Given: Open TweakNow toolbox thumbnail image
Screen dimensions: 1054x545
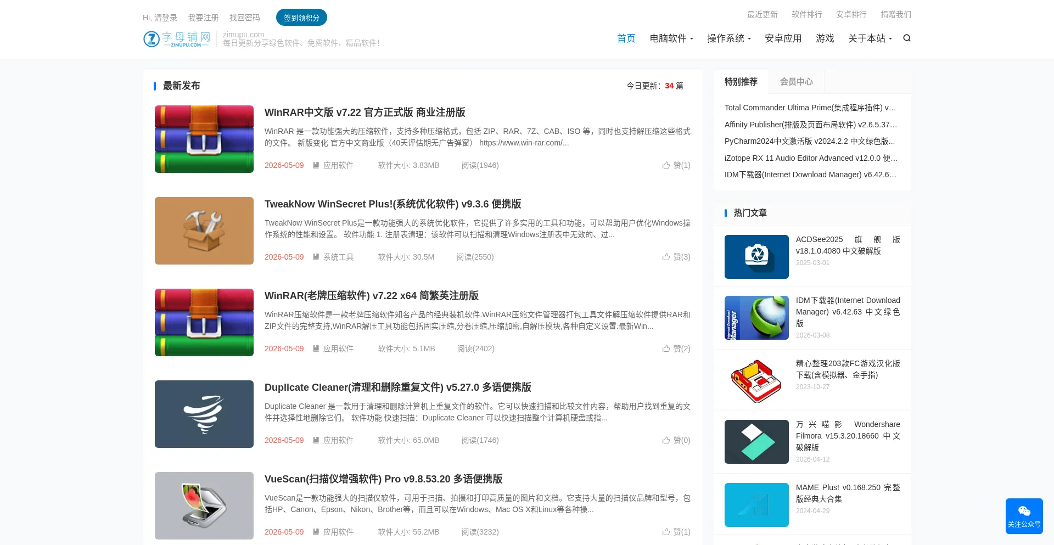Looking at the screenshot, I should click(204, 231).
